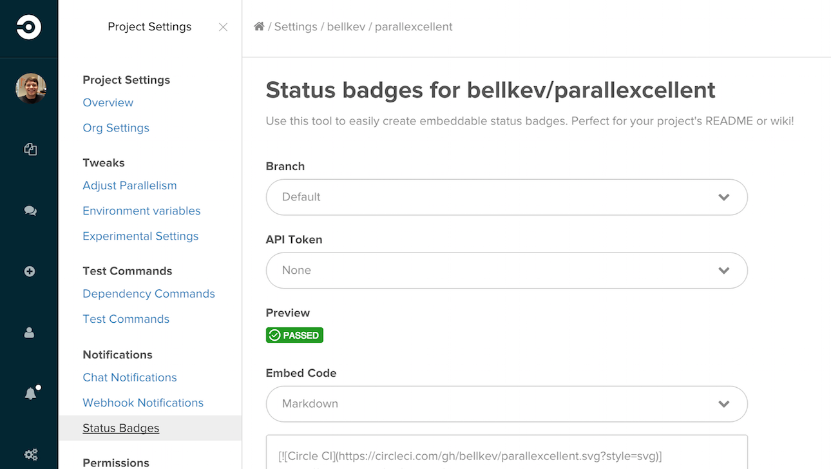Viewport: 831px width, 469px height.
Task: Close the Project Settings panel
Action: [223, 27]
